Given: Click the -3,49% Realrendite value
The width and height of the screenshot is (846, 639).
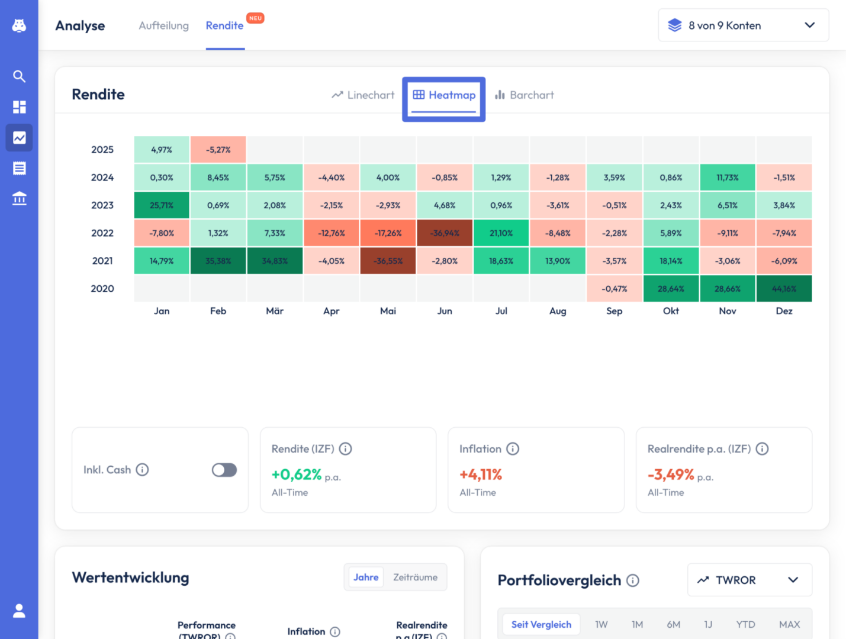Looking at the screenshot, I should 671,475.
